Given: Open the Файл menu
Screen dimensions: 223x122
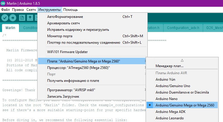Looking at the screenshot, I should 5,10.
